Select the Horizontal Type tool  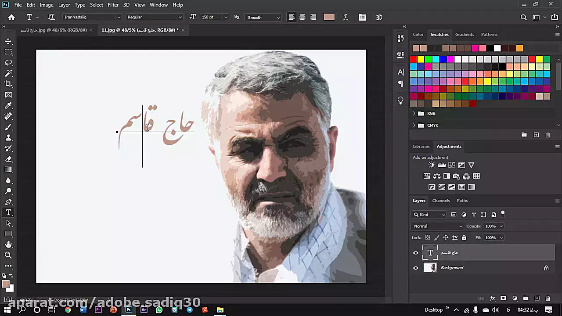(x=8, y=212)
